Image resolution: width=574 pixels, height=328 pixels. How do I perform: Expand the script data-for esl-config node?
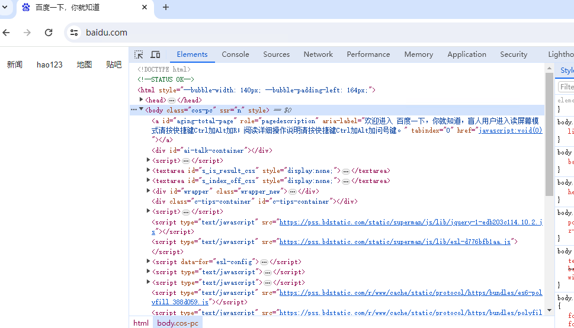(148, 261)
